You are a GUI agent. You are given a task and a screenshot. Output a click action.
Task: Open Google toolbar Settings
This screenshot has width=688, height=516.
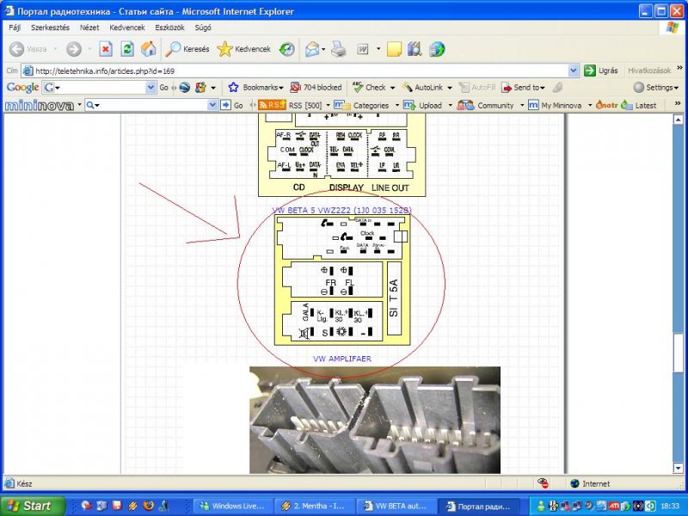pos(655,88)
